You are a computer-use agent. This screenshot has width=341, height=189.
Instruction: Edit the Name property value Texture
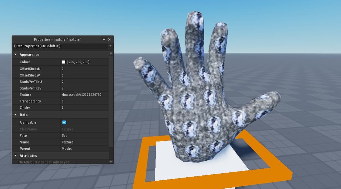[x=85, y=142]
